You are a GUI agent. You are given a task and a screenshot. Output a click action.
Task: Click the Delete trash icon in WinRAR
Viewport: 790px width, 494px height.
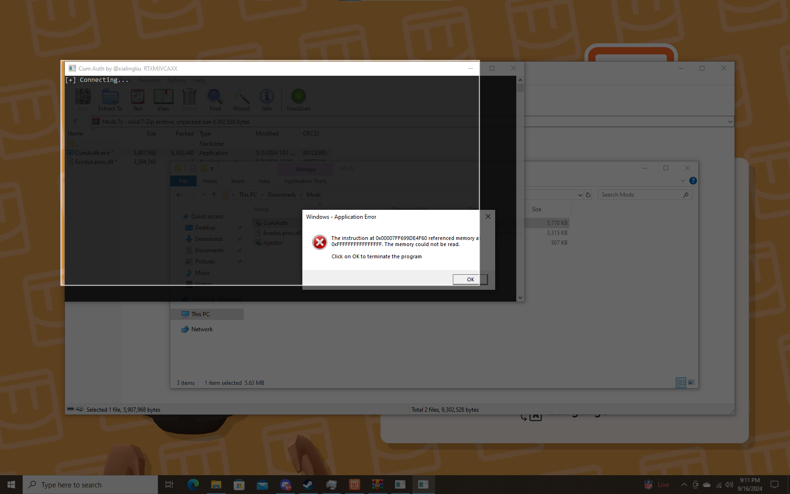tap(190, 100)
